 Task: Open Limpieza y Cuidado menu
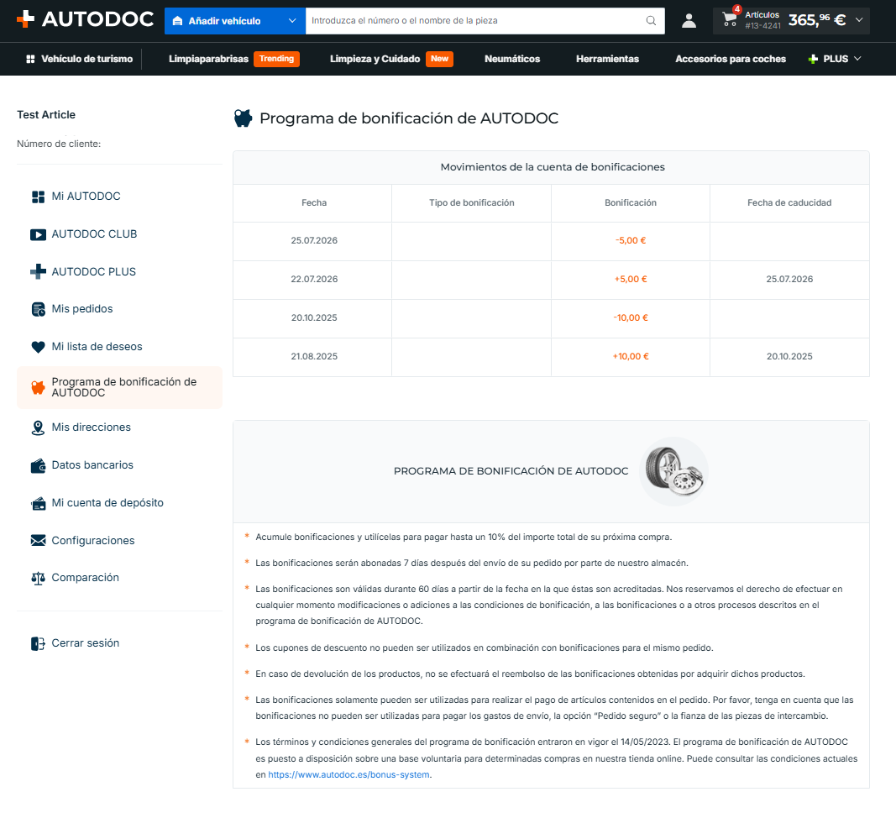pos(375,59)
